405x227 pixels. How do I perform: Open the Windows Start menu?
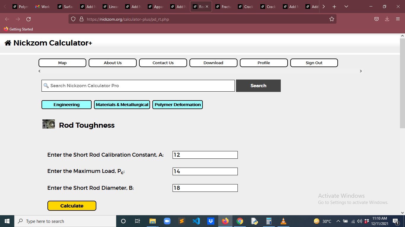(x=7, y=221)
